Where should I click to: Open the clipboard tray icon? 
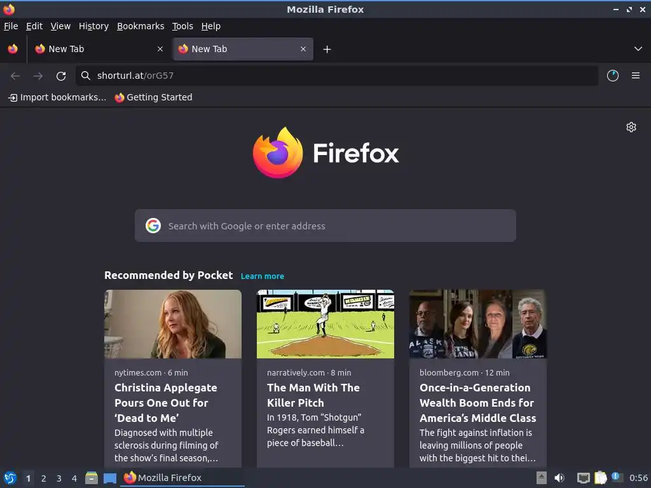click(600, 478)
